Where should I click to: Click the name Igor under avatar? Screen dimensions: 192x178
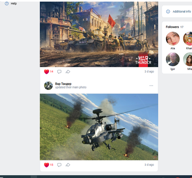point(173,69)
